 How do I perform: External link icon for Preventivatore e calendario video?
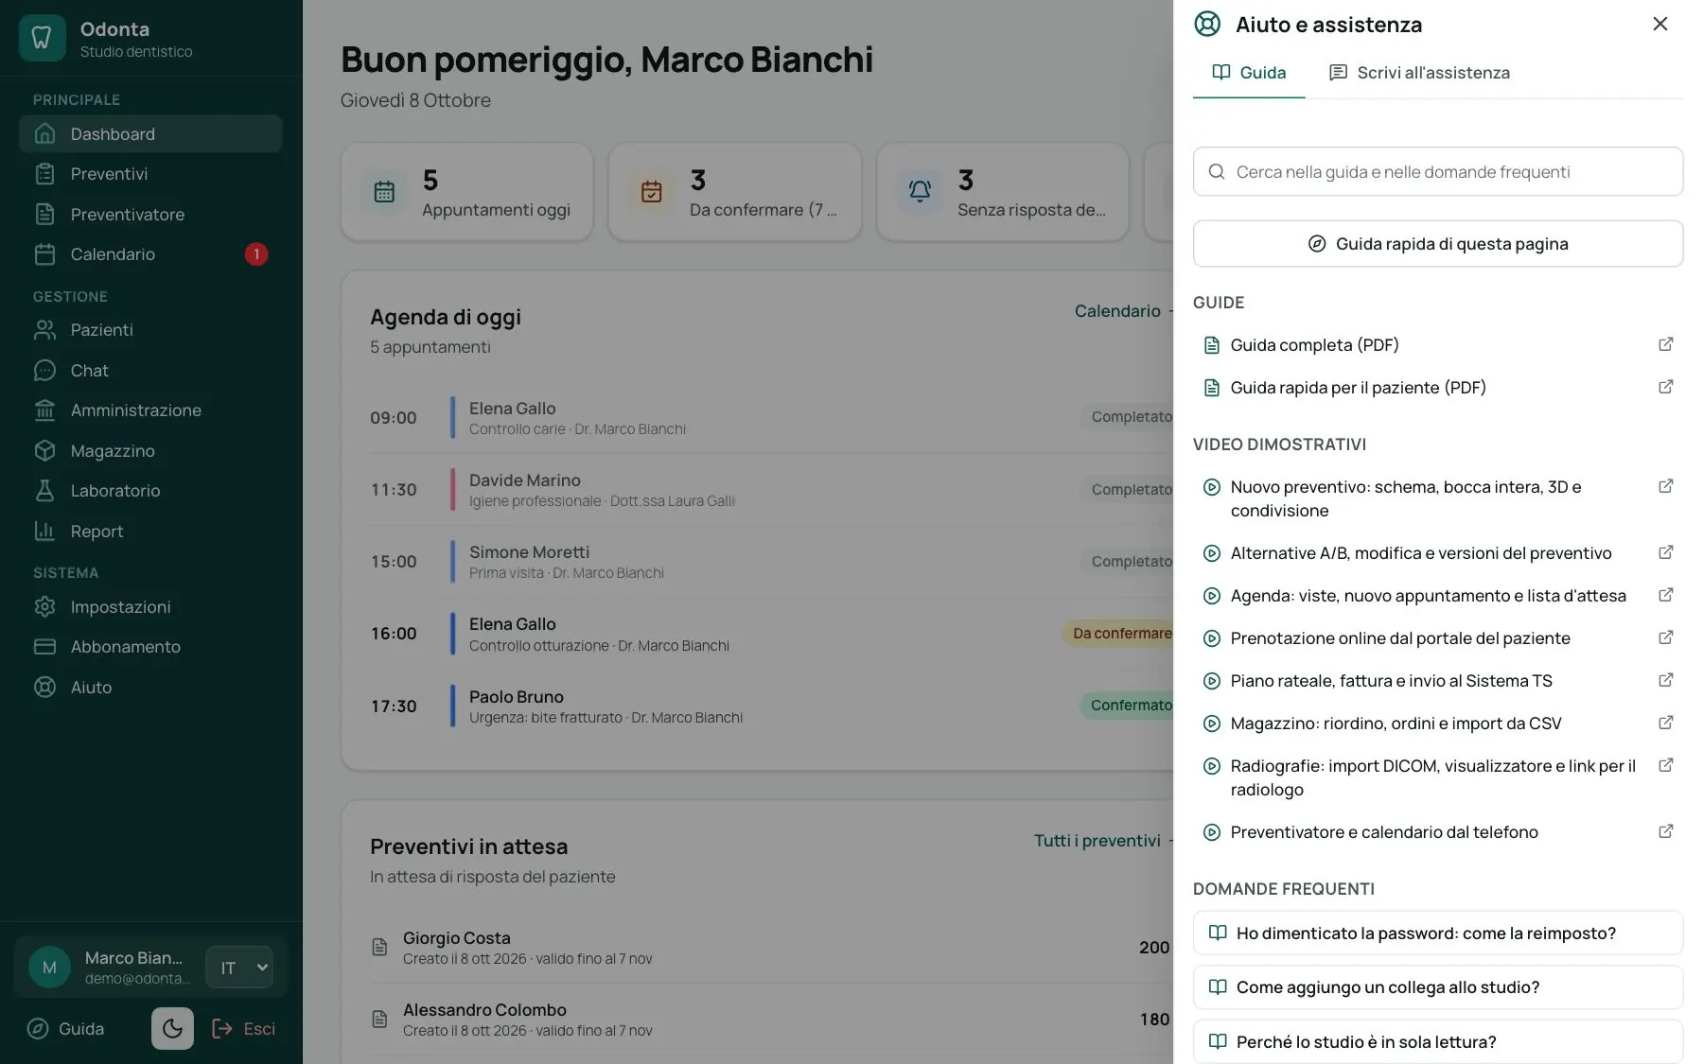[1666, 831]
